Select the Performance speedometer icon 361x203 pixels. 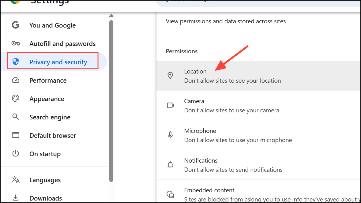[x=16, y=80]
